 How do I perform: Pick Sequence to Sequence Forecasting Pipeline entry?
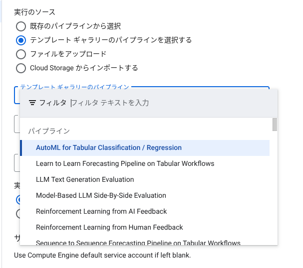[145, 242]
